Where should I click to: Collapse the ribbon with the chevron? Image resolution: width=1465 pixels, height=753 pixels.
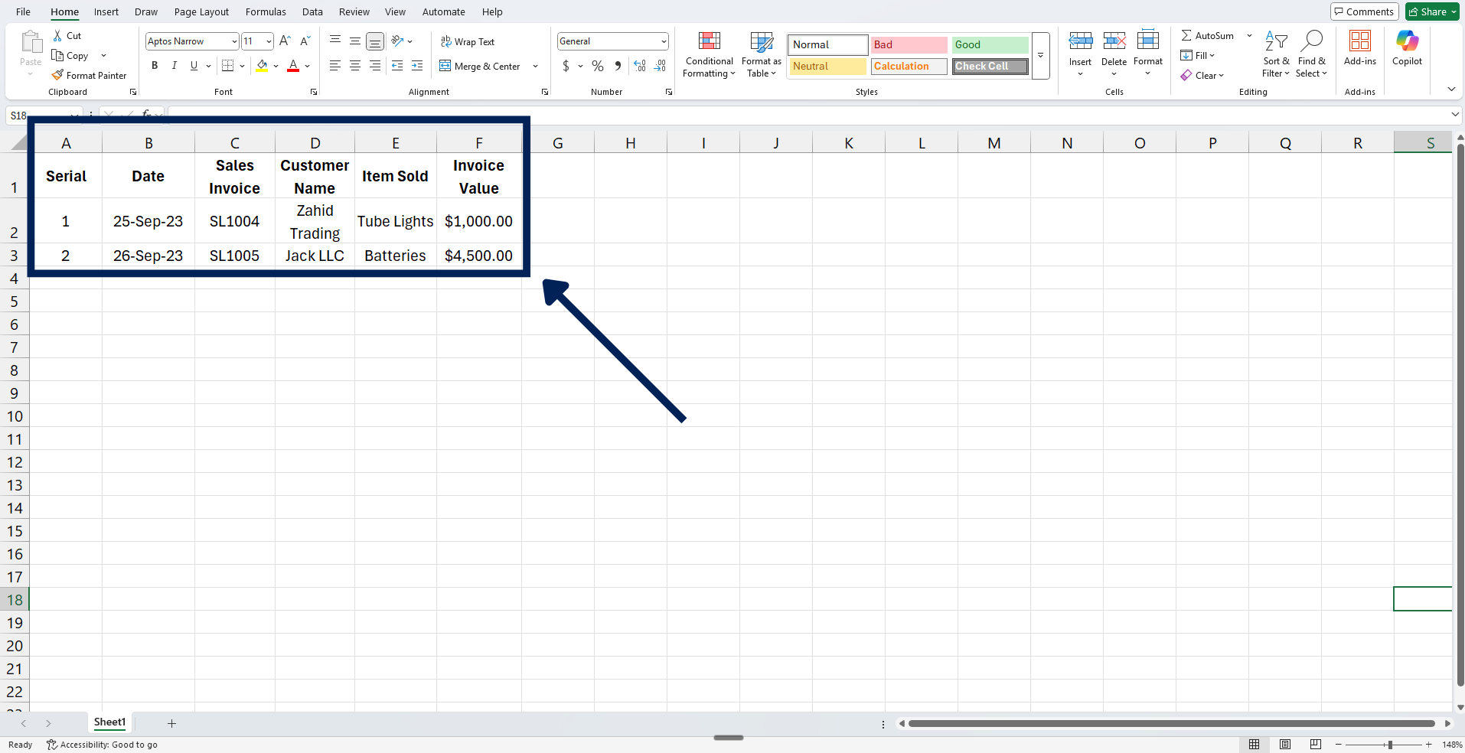tap(1451, 90)
